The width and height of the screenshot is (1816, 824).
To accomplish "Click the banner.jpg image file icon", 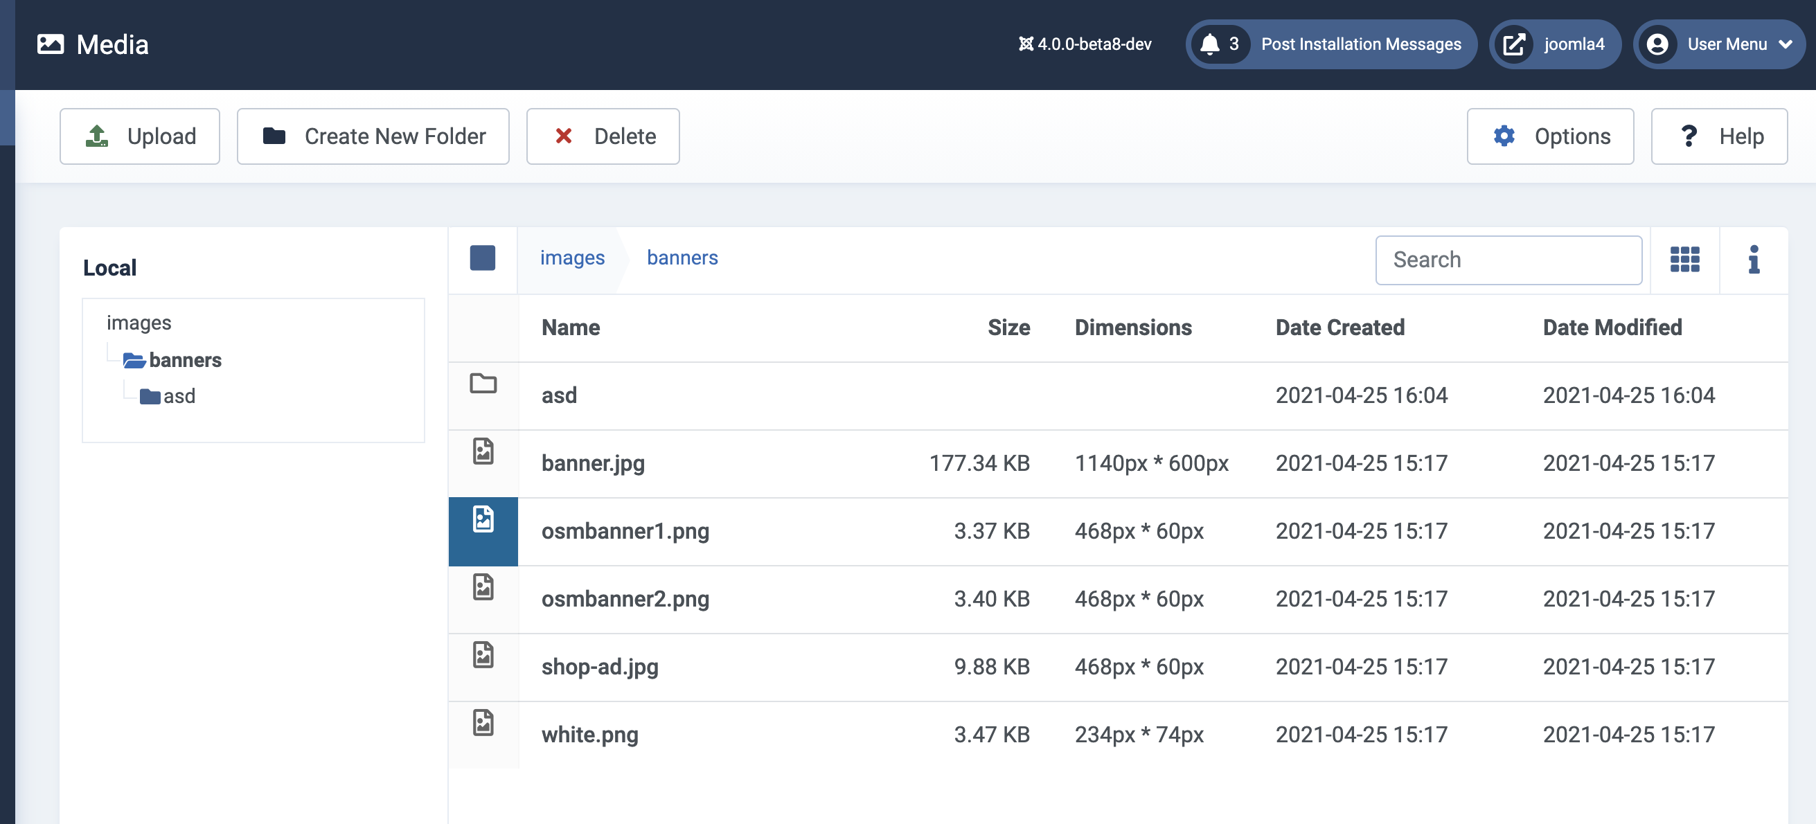I will [x=483, y=451].
